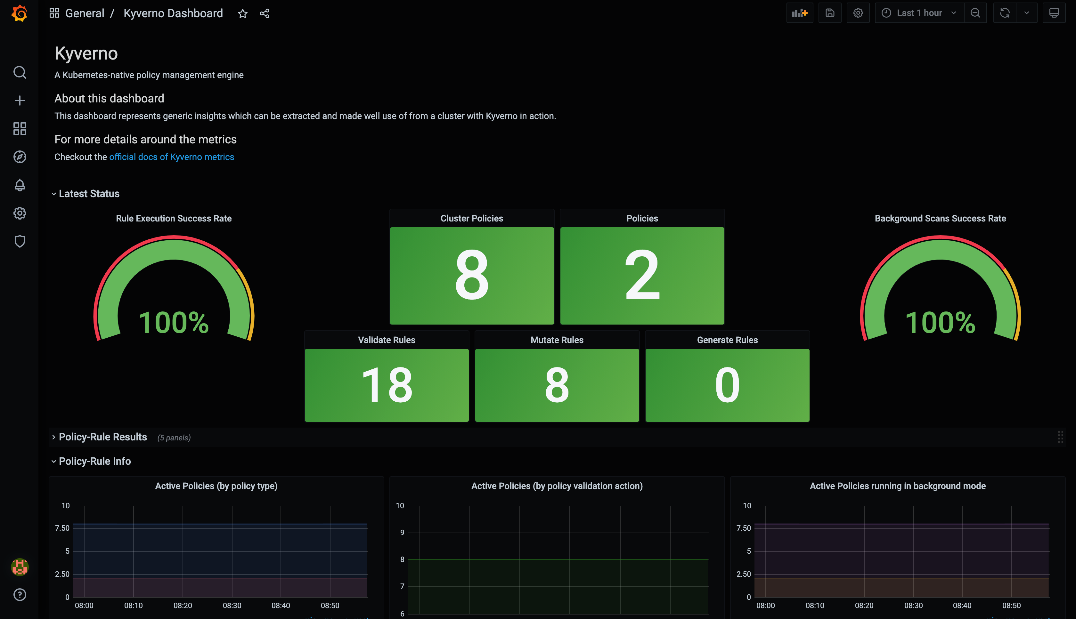Screen dimensions: 1076x619
Task: Create new content via the plus icon
Action: click(x=20, y=100)
